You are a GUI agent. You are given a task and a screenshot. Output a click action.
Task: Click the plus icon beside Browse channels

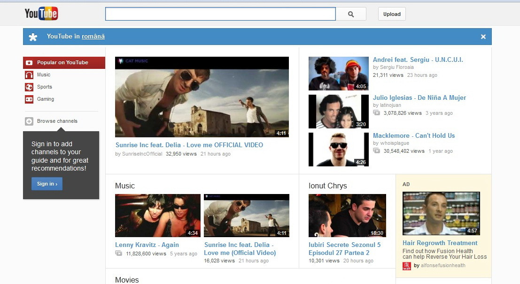click(x=29, y=120)
